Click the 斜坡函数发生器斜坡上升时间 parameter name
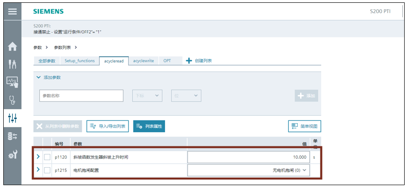 tap(100, 157)
